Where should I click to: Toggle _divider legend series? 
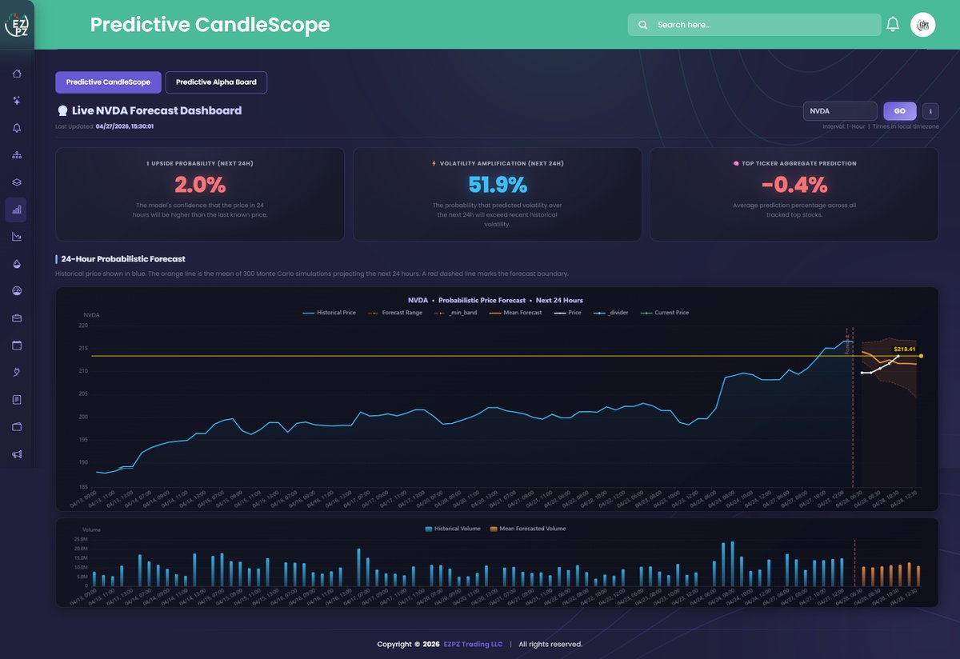pos(611,313)
